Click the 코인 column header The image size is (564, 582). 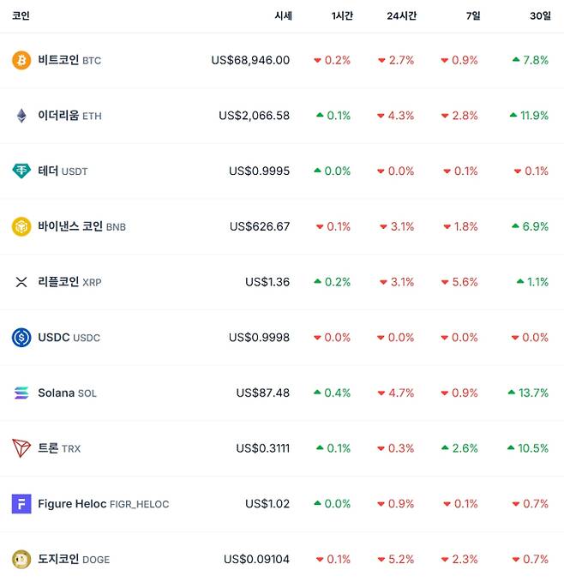click(21, 15)
